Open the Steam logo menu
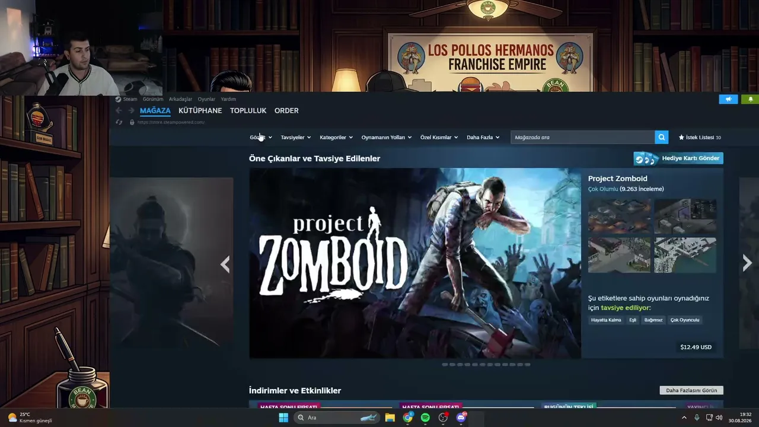The height and width of the screenshot is (427, 759). tap(118, 99)
